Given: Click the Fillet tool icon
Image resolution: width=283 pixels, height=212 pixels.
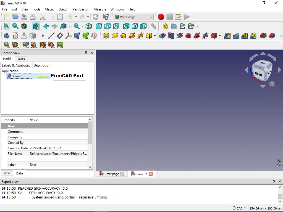Looking at the screenshot, I should (x=263, y=36).
